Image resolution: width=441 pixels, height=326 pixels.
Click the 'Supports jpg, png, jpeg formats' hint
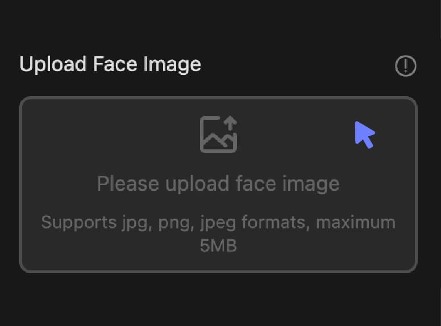coord(176,223)
